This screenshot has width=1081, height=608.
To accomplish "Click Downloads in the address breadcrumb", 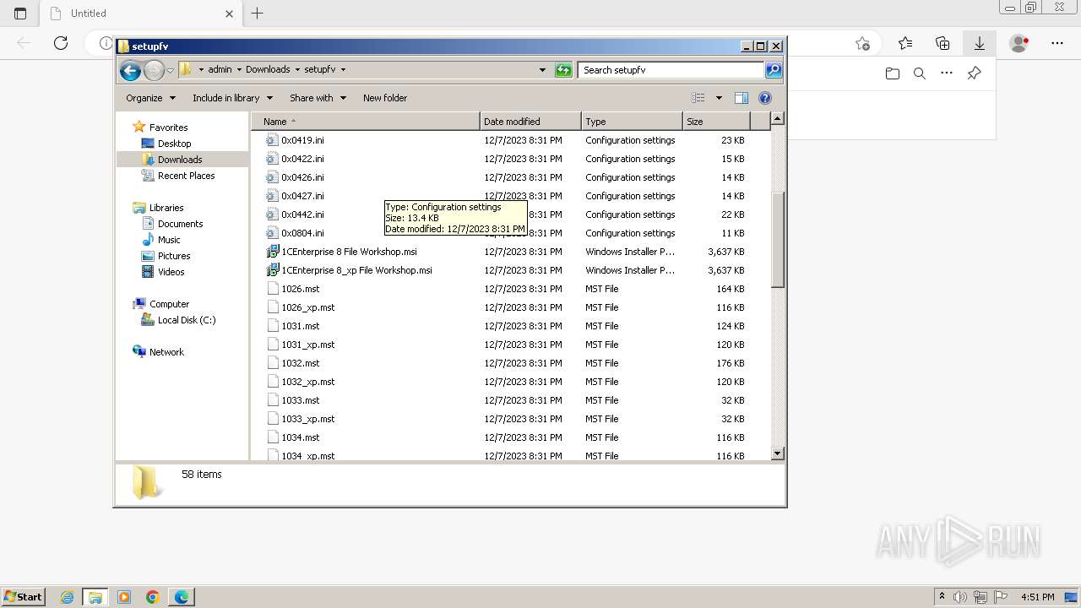I will pyautogui.click(x=268, y=70).
